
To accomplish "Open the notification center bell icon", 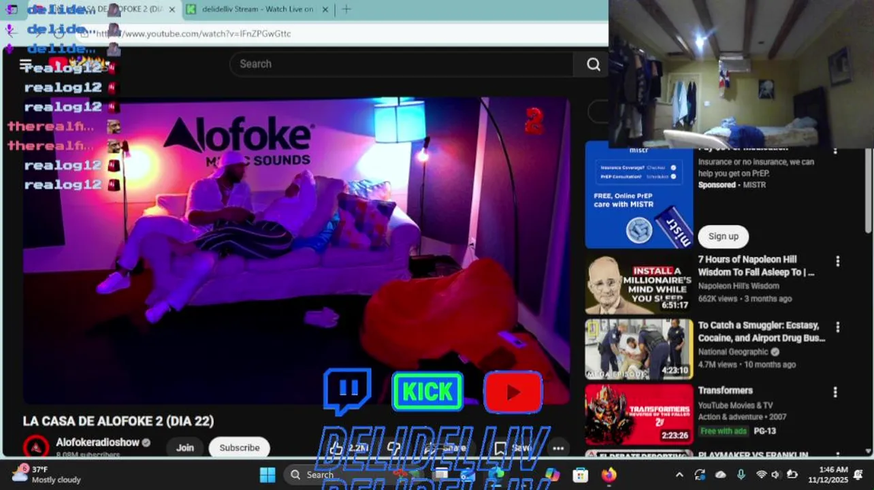I will [x=858, y=474].
